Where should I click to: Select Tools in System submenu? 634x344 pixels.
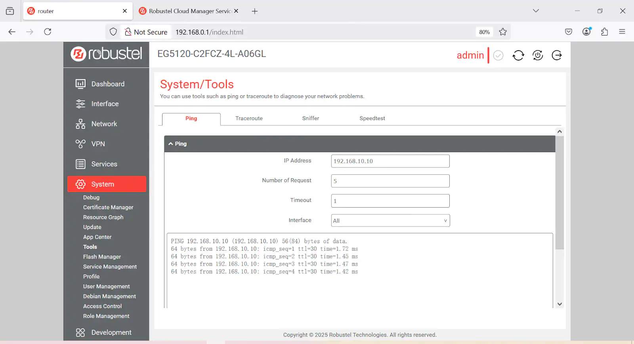(x=90, y=247)
